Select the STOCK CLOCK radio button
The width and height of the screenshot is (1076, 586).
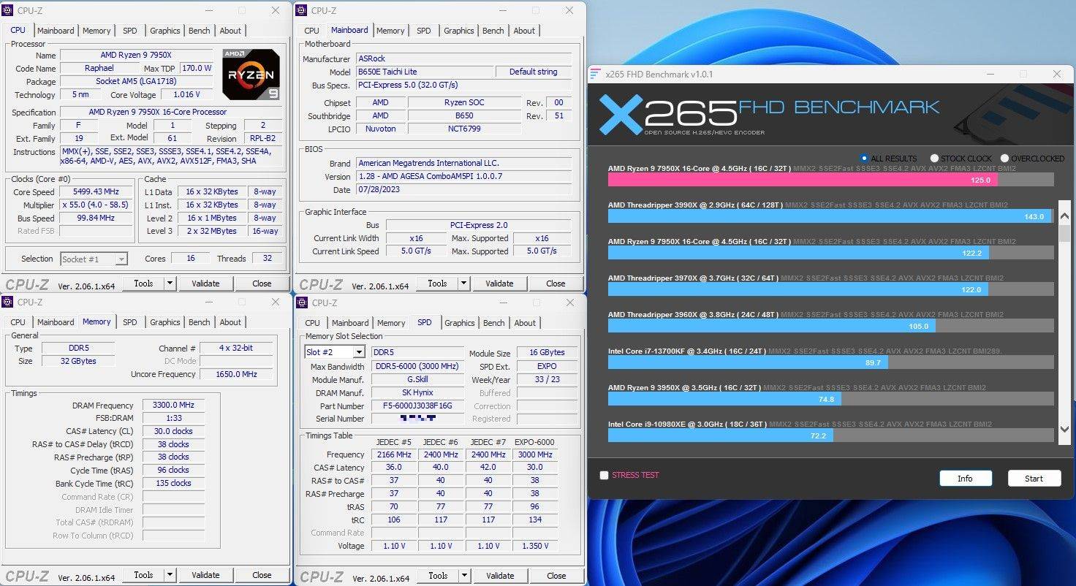click(x=934, y=159)
